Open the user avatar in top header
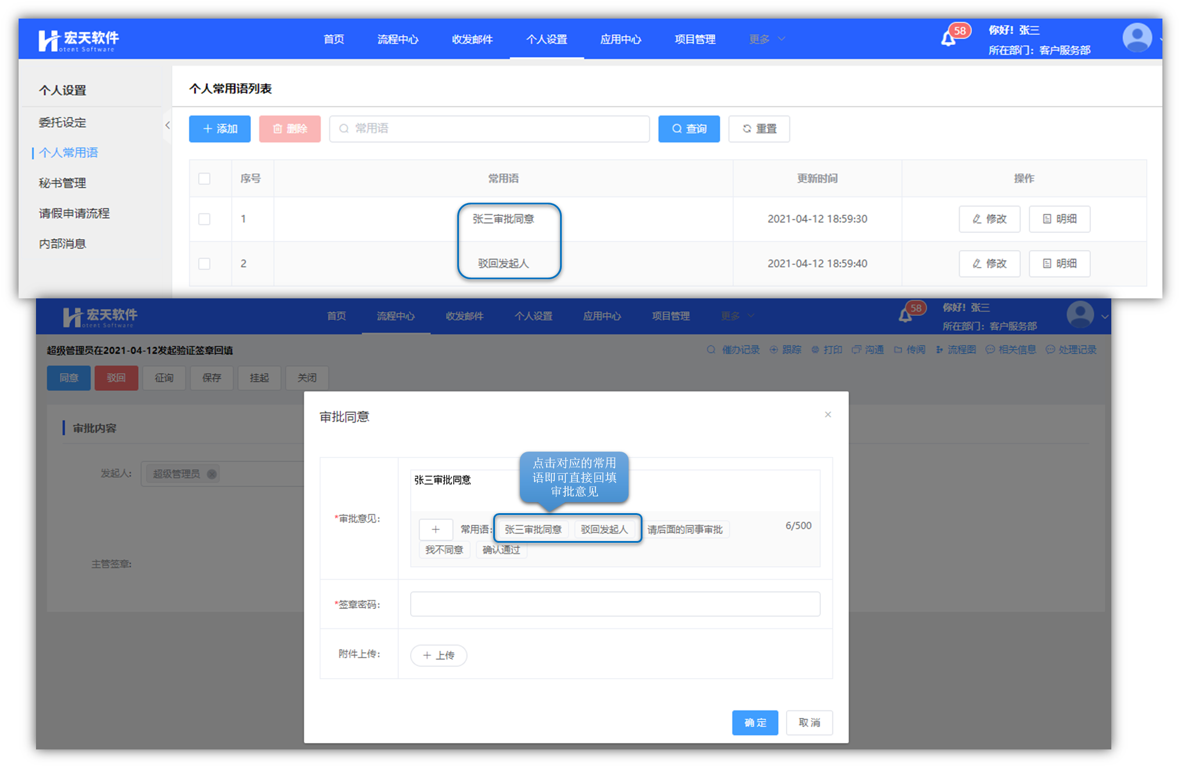The image size is (1181, 768). 1137,38
